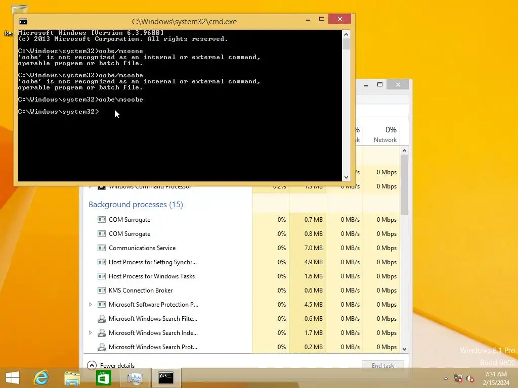Click Task Manager scrollbar up arrow
This screenshot has width=518, height=388.
(404, 151)
